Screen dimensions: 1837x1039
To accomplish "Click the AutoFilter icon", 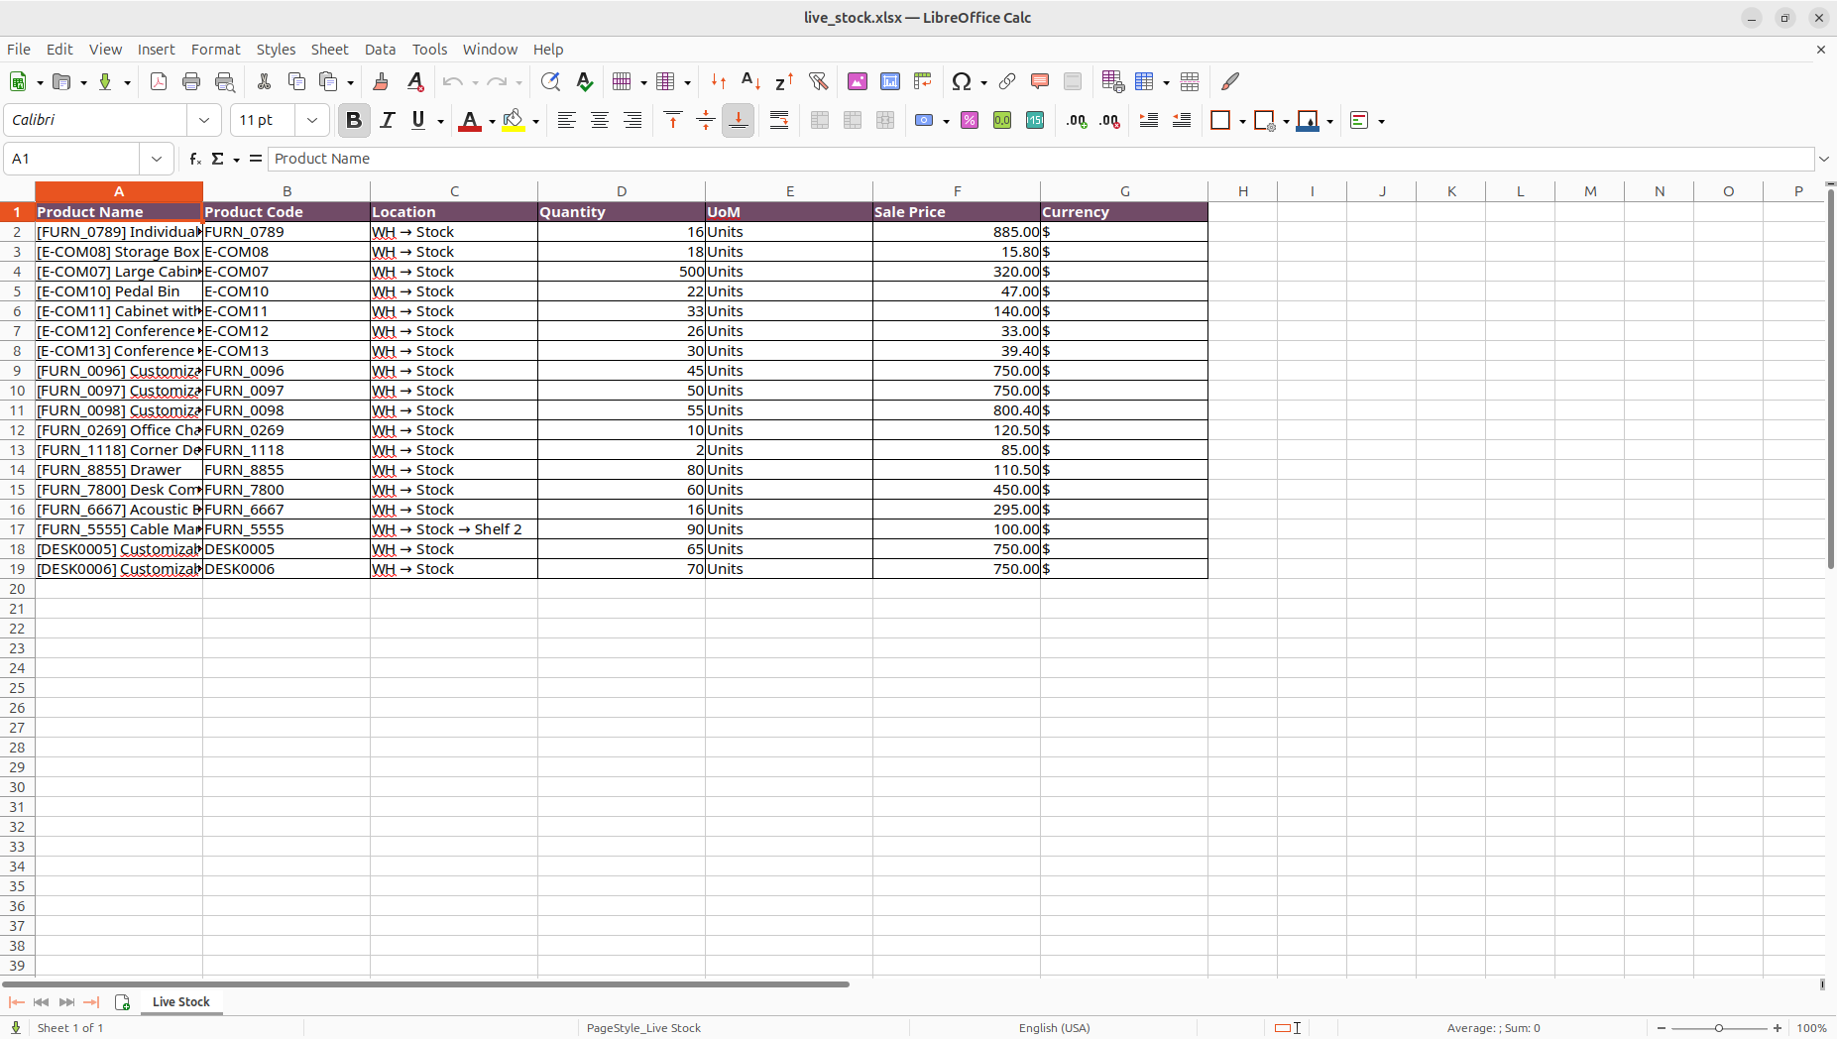I will pos(818,81).
